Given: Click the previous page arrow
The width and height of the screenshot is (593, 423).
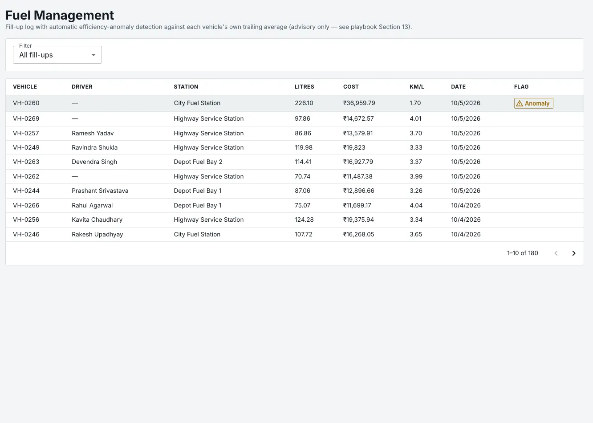Looking at the screenshot, I should tap(556, 253).
